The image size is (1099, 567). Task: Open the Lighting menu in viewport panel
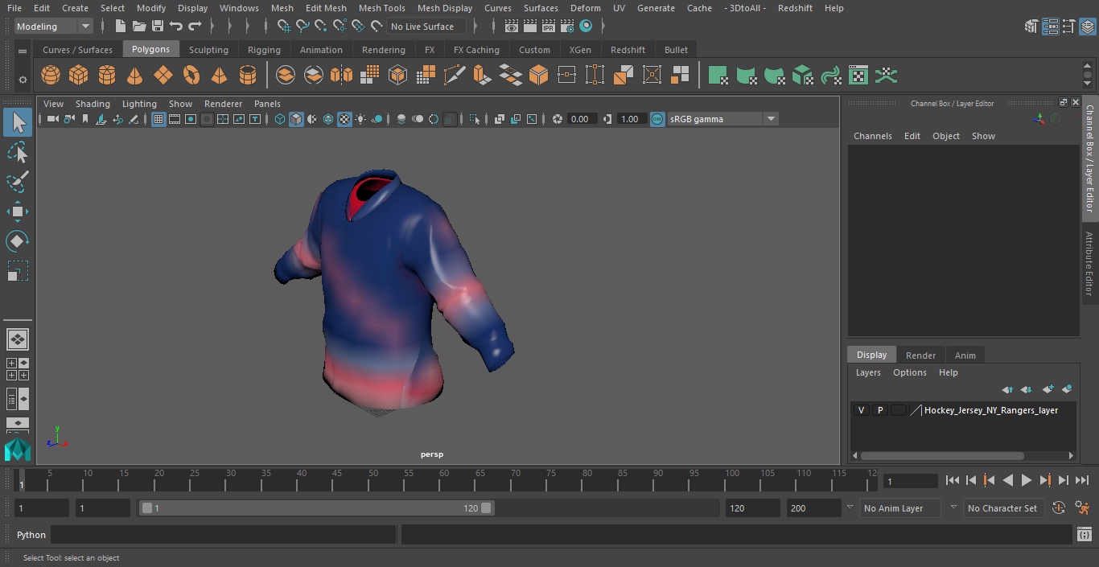coord(139,104)
